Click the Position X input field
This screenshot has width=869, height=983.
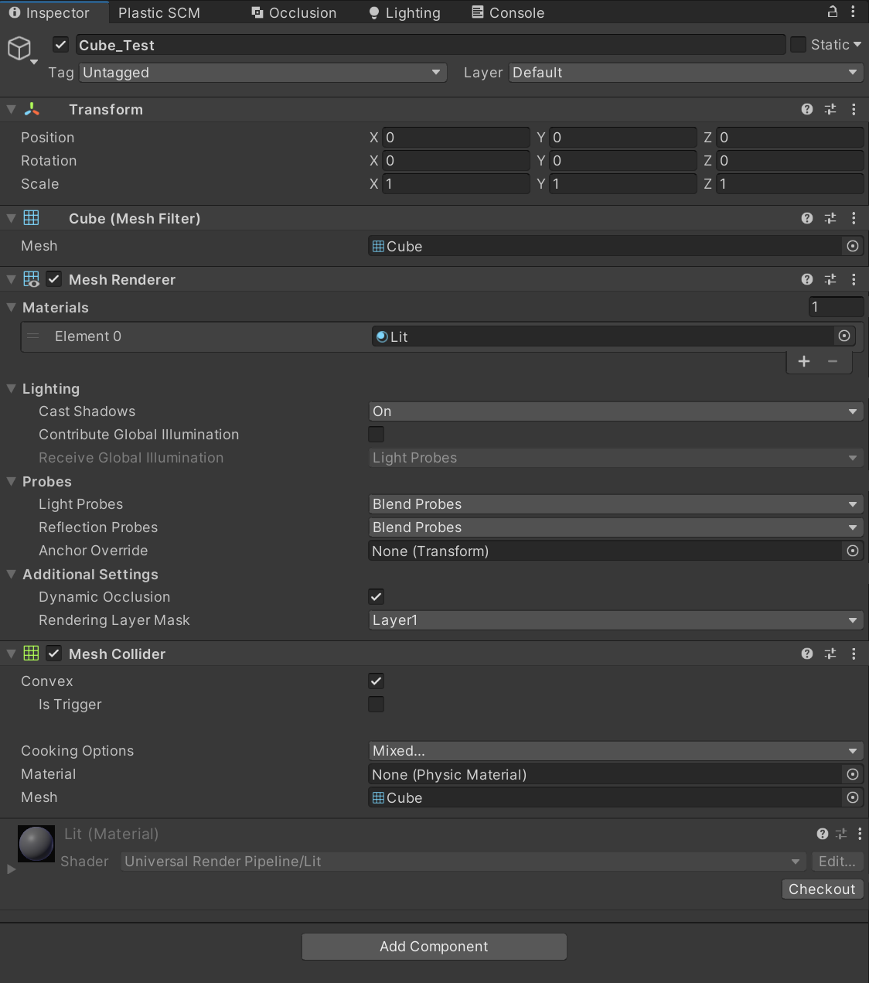[x=456, y=138]
